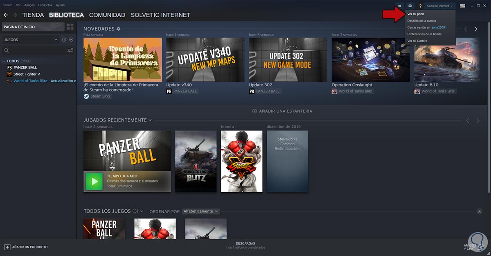
Task: Switch to Big Picture mode icon
Action: click(x=462, y=6)
